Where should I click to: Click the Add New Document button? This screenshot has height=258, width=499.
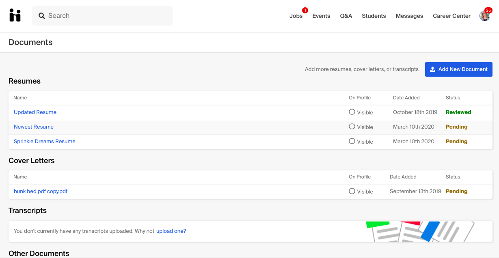click(x=458, y=69)
